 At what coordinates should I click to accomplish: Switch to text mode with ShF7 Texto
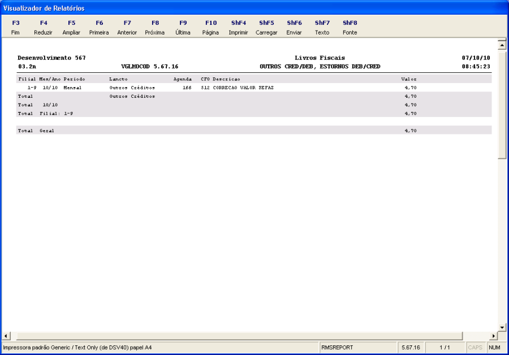pyautogui.click(x=322, y=28)
